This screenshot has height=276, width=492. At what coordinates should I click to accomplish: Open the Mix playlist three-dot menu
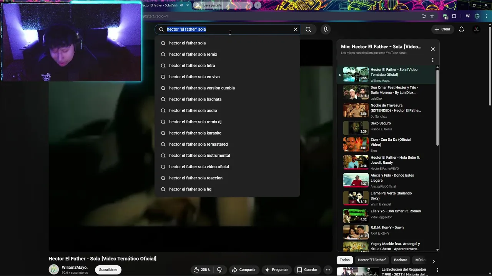coord(433,60)
